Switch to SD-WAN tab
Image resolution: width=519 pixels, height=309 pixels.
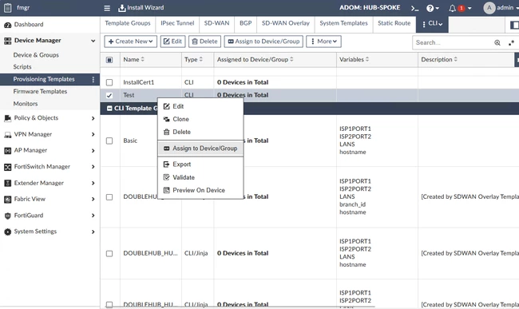216,23
